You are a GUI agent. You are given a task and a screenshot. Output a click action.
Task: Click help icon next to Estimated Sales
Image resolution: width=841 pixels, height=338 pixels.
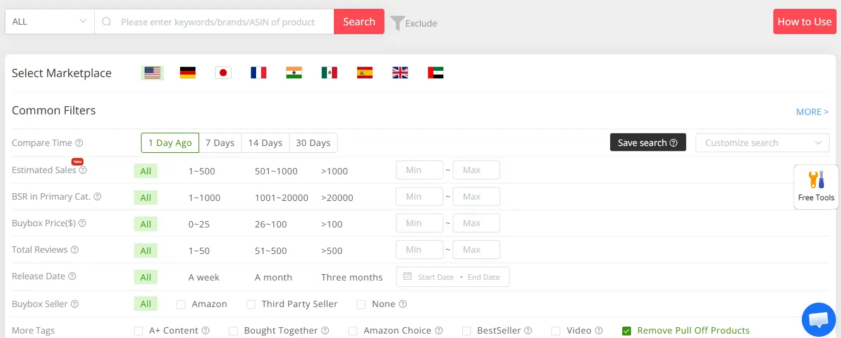click(x=83, y=170)
